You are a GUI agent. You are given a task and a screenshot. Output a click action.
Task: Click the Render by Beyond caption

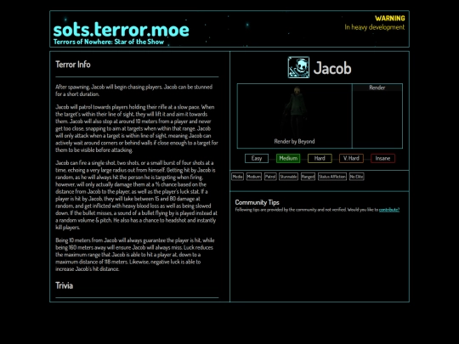[294, 141]
